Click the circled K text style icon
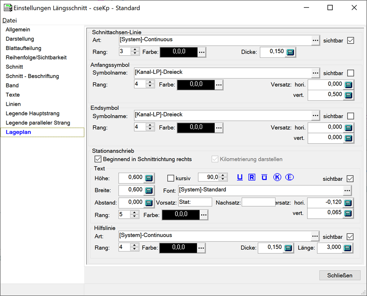This screenshot has width=367, height=296. (277, 177)
